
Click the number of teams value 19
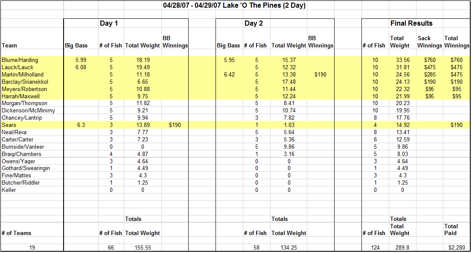coord(31,247)
